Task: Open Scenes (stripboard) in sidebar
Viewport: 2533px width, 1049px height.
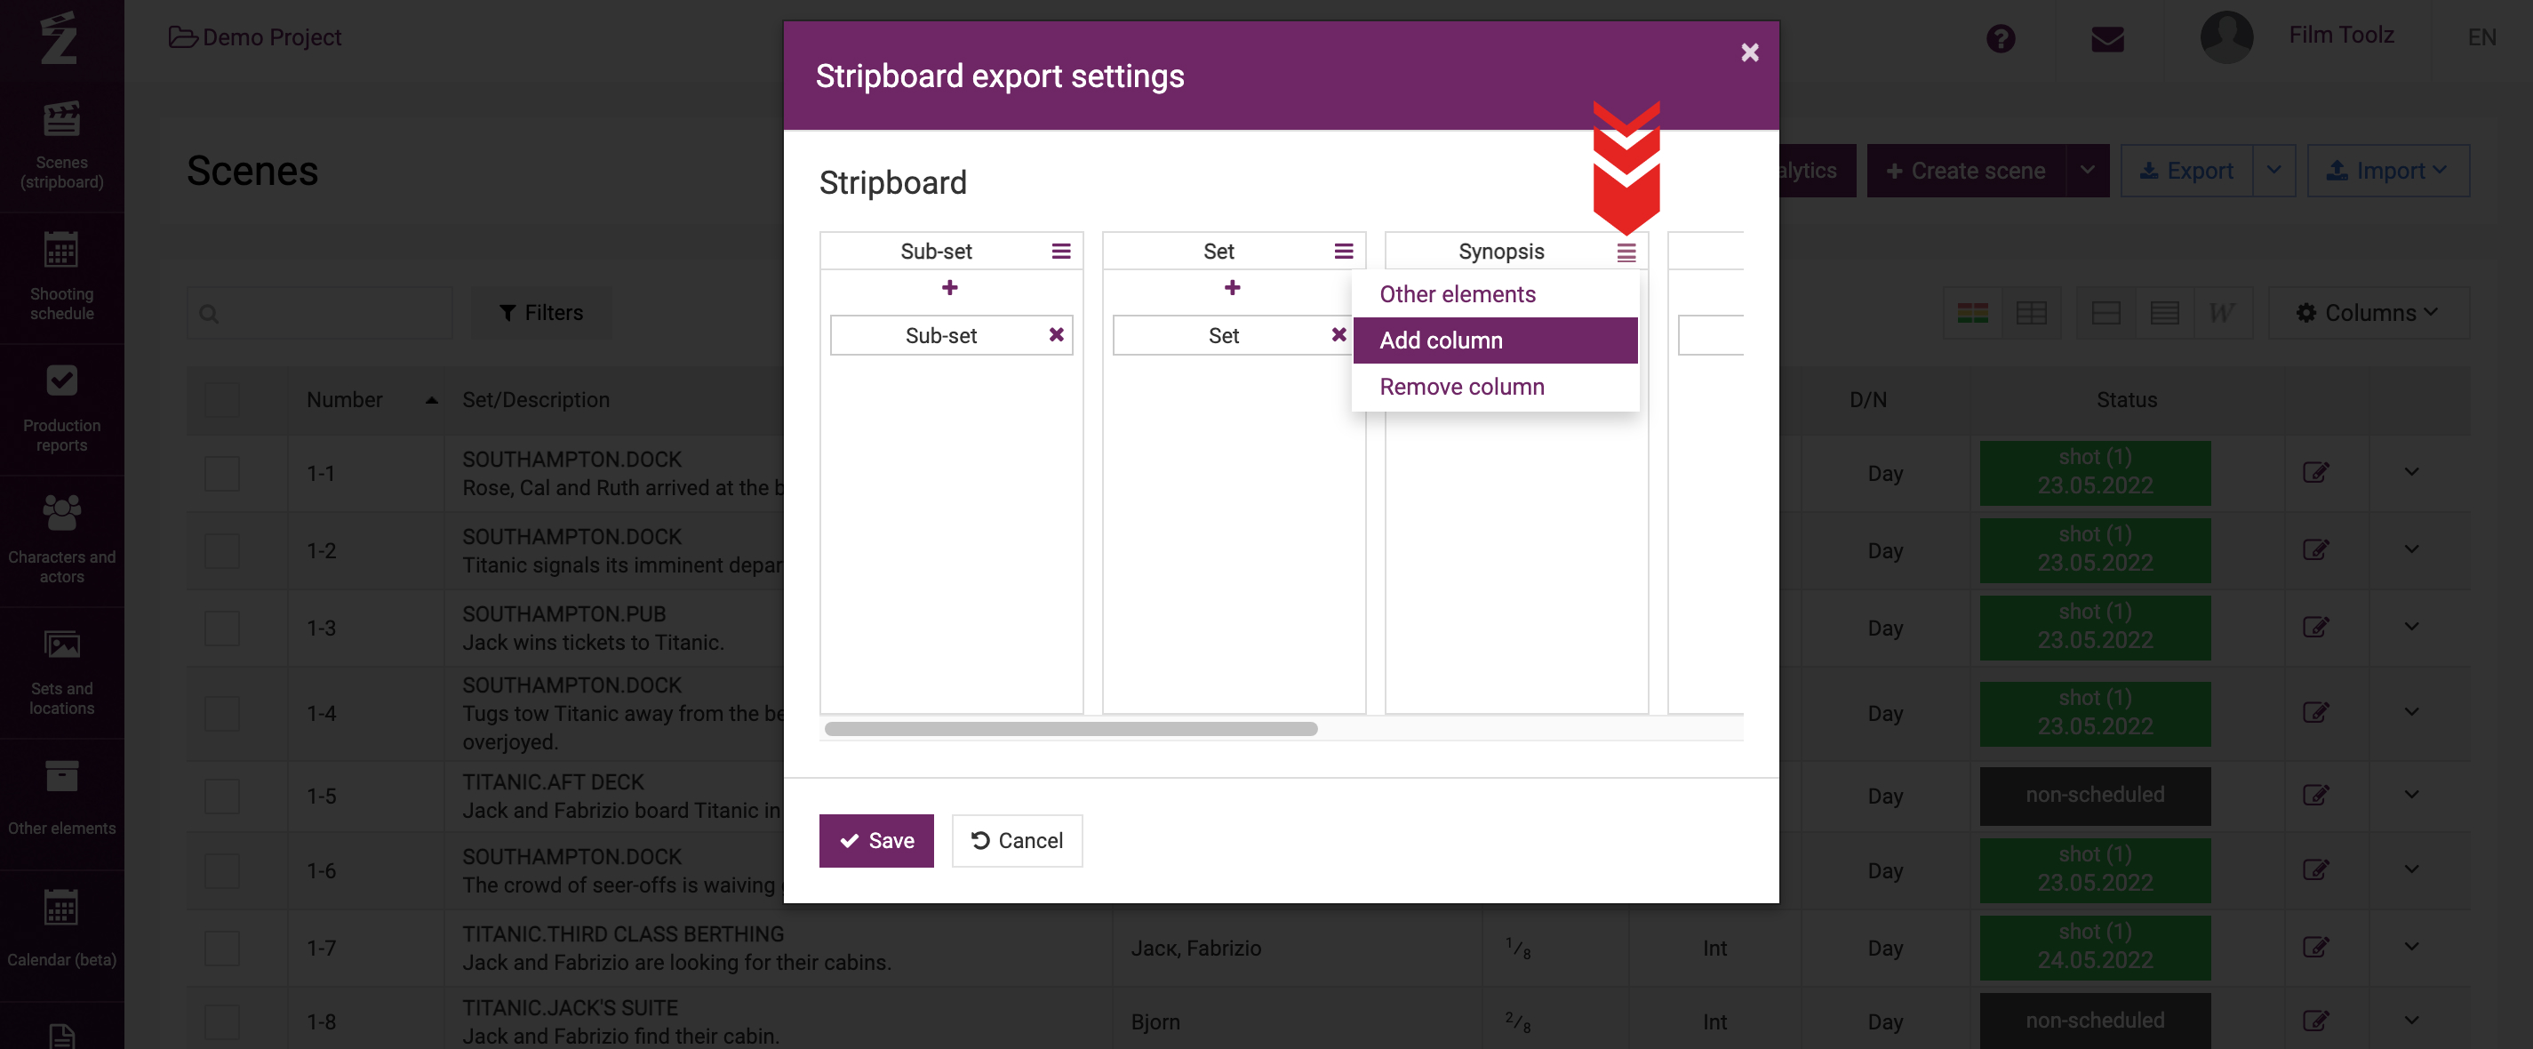Action: [x=62, y=146]
